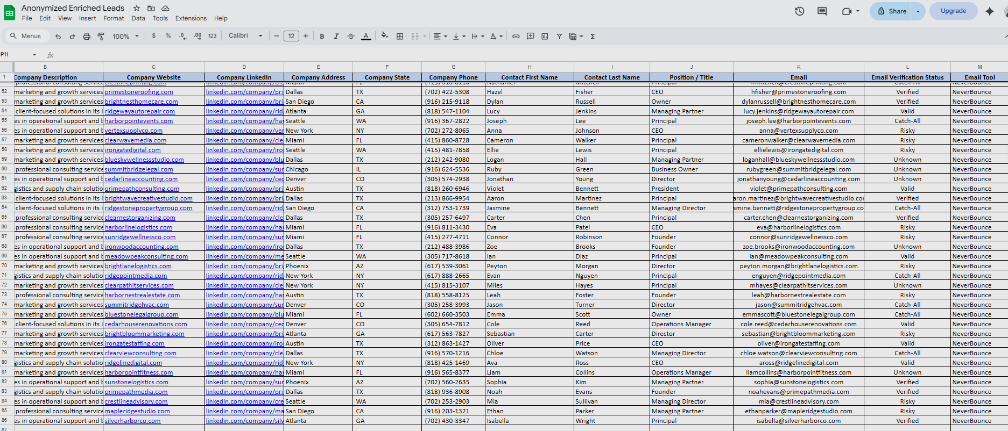Expand the Meet call options arrow

[857, 11]
